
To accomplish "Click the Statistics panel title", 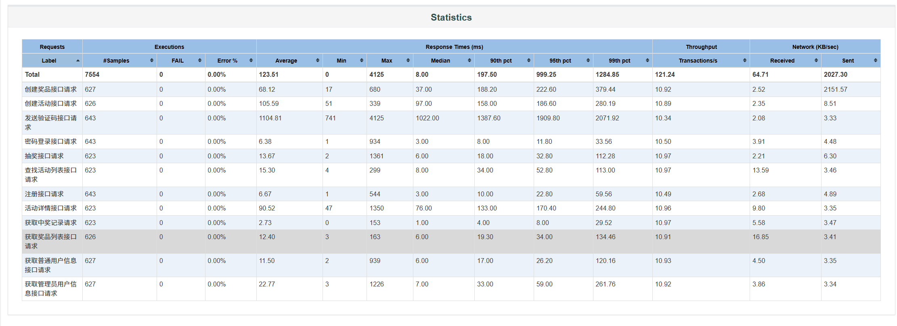I will tap(451, 17).
